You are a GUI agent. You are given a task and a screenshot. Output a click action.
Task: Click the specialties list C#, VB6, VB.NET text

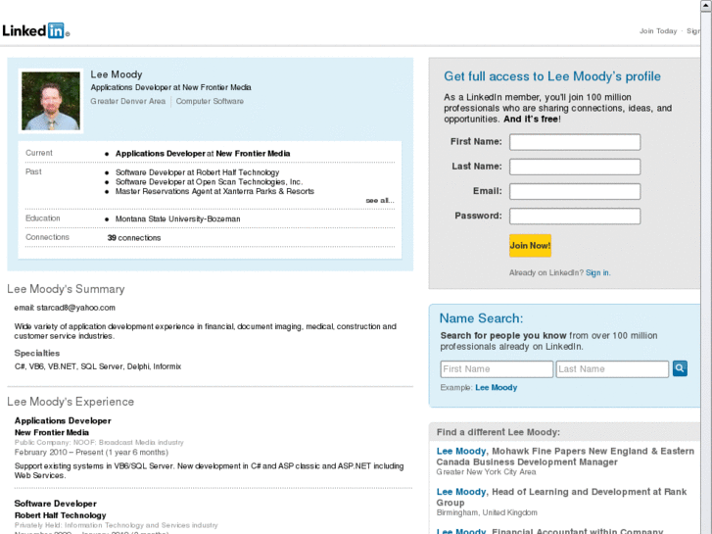98,366
